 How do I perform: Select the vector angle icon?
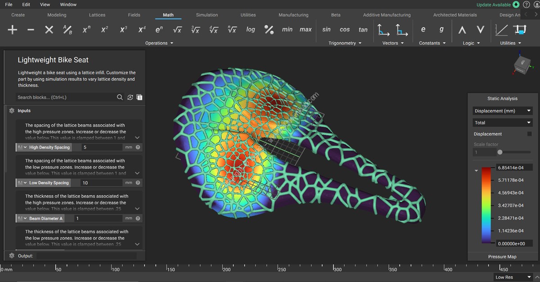pyautogui.click(x=383, y=30)
